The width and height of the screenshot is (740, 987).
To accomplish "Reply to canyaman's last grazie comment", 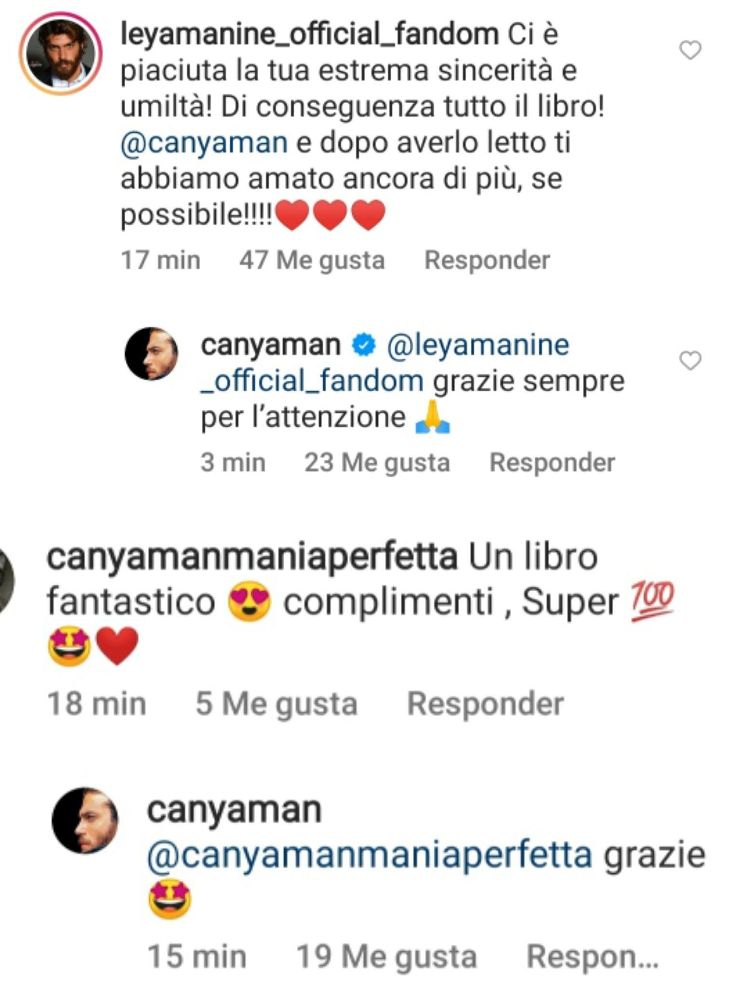I will point(593,957).
